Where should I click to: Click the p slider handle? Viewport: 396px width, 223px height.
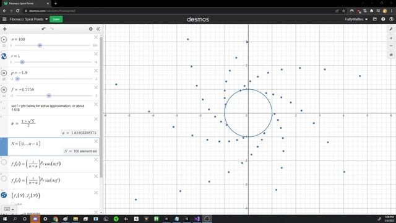click(x=17, y=79)
